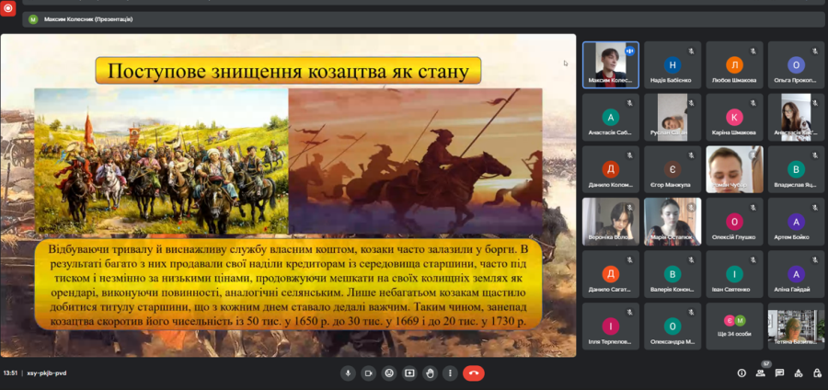Select the Руслан Сатан video tile

click(x=673, y=117)
